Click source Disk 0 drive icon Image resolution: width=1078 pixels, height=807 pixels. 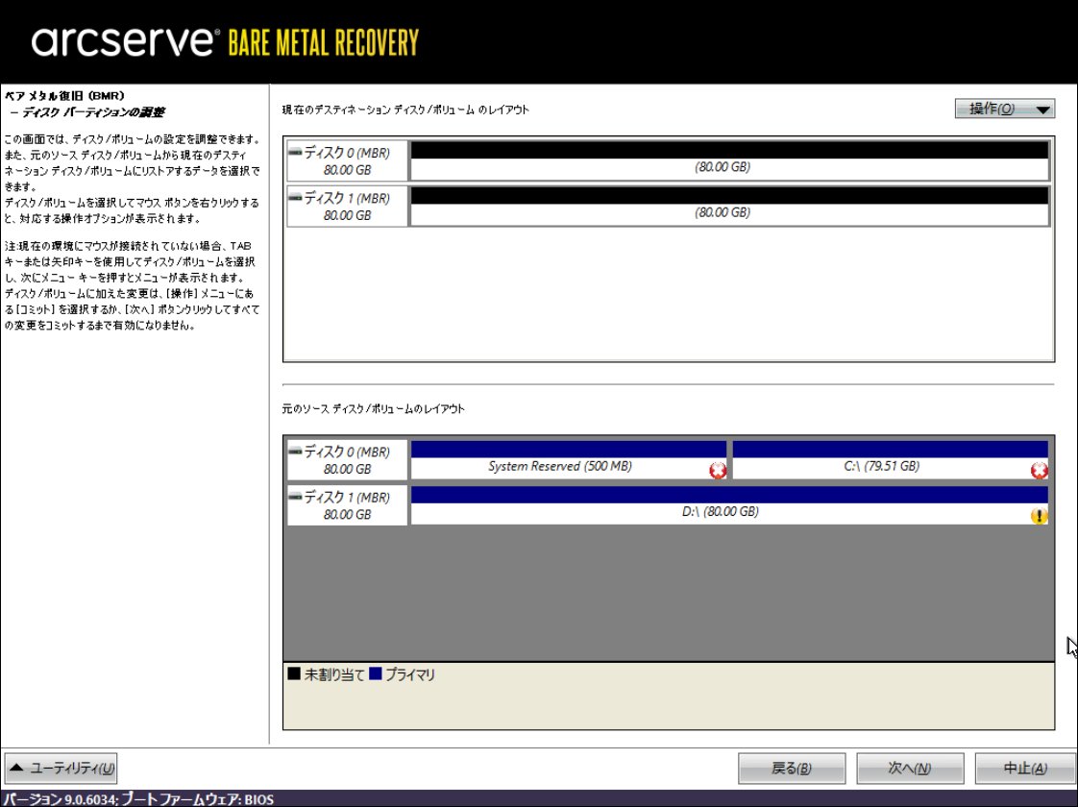295,452
